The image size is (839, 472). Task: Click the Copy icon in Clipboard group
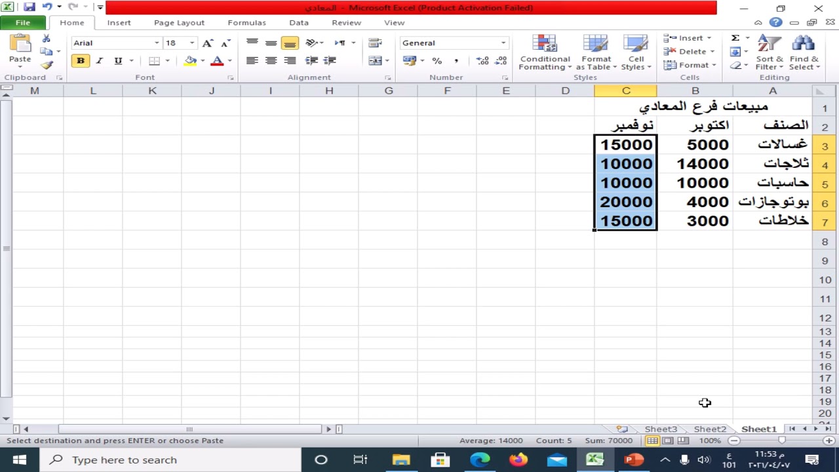coord(45,52)
